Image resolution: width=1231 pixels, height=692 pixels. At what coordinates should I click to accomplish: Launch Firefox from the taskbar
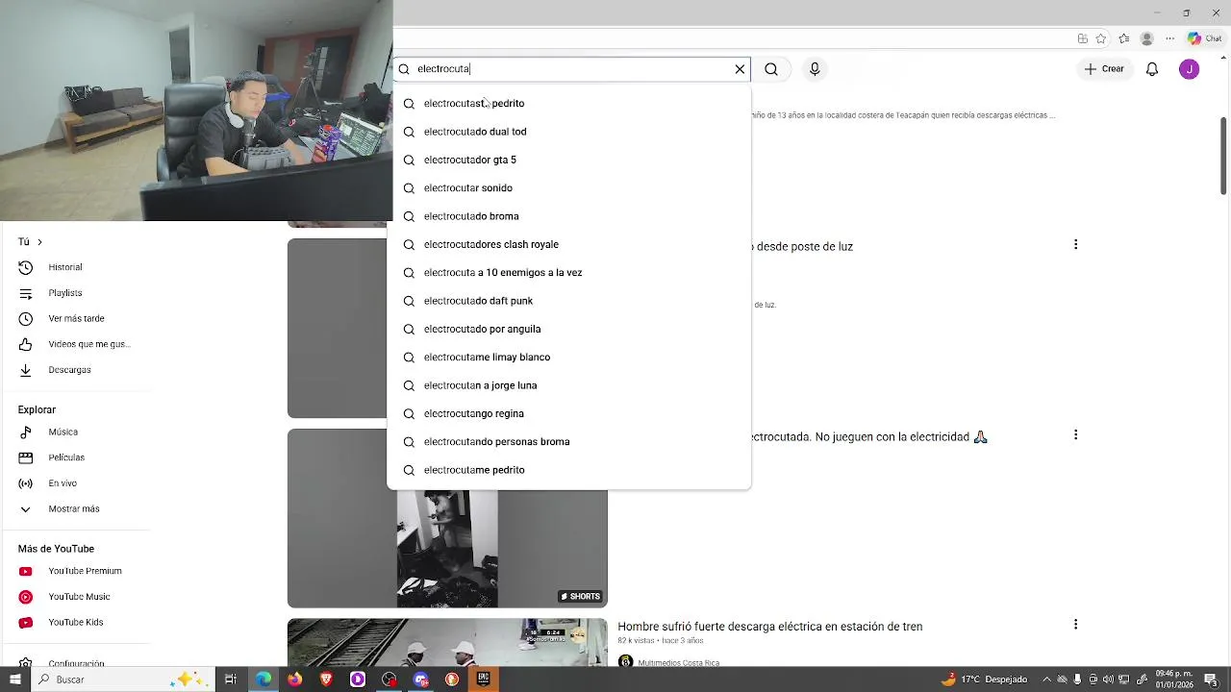tap(294, 680)
